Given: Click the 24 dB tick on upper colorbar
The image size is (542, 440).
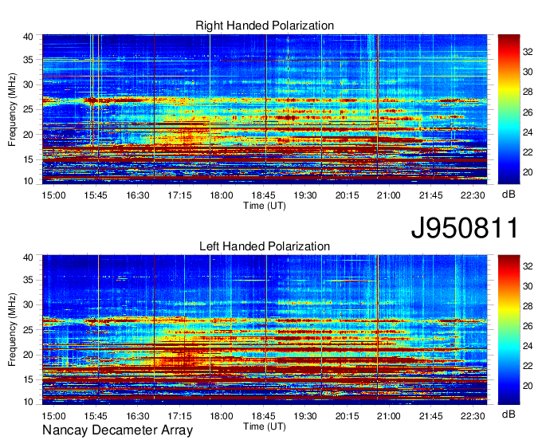Looking at the screenshot, I should click(x=528, y=132).
